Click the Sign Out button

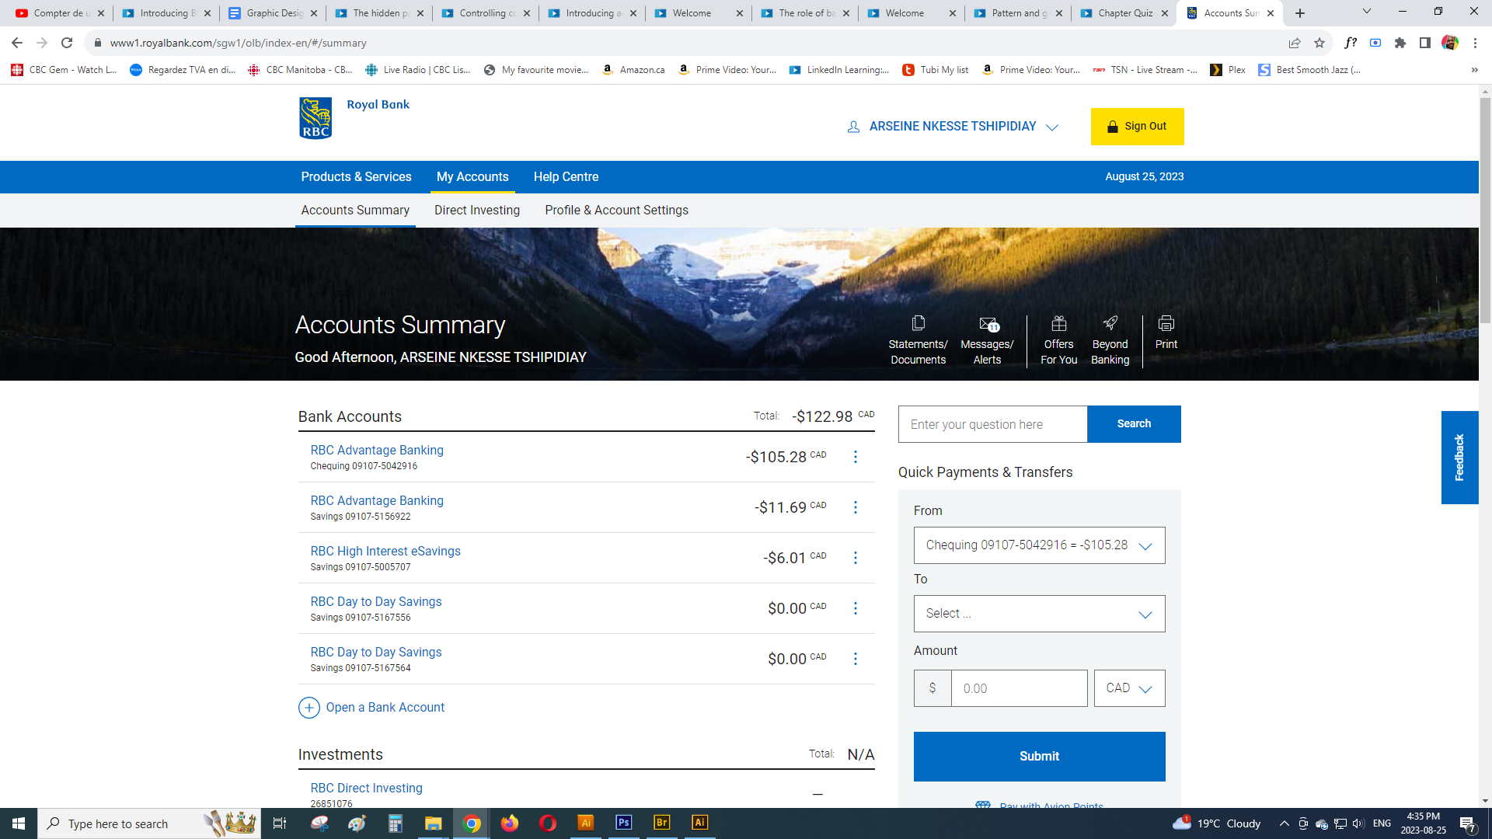(x=1137, y=127)
